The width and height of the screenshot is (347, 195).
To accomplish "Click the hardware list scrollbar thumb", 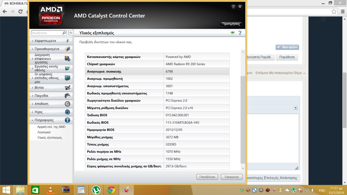I will (243, 120).
